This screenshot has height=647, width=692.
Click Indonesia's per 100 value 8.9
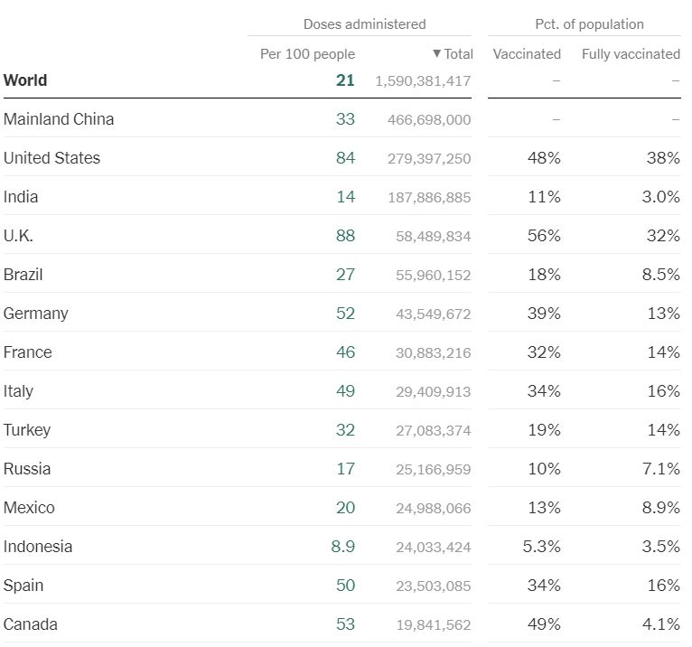pyautogui.click(x=343, y=547)
